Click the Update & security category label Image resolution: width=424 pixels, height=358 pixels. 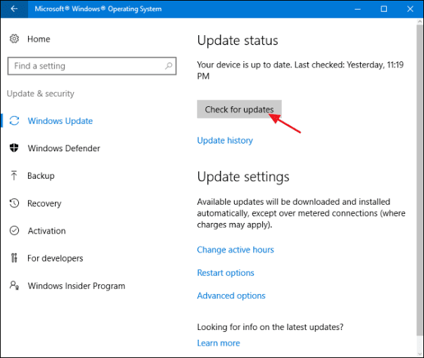40,94
